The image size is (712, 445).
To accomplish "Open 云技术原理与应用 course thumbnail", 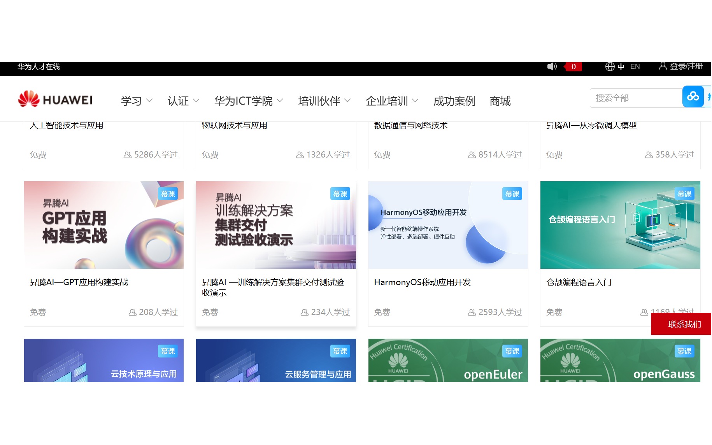I will point(104,360).
